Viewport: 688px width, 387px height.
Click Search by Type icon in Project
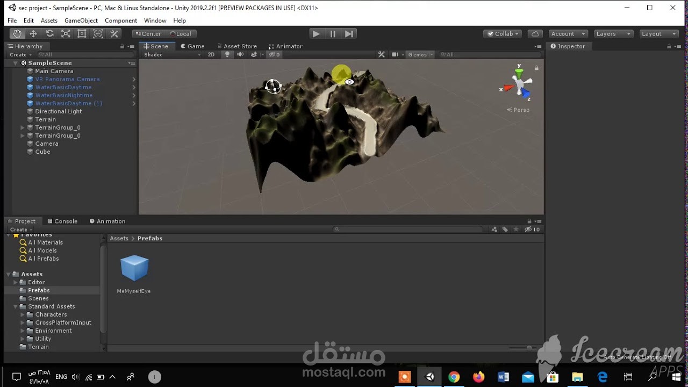[494, 230]
